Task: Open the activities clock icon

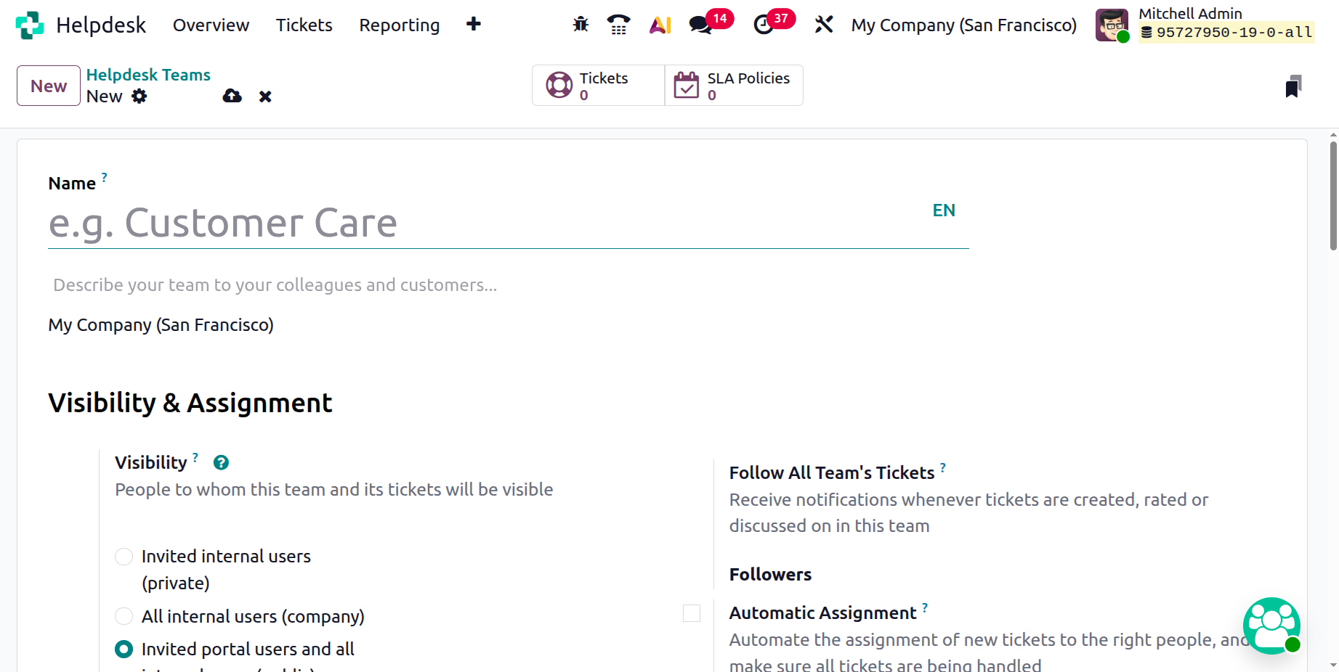Action: point(764,25)
